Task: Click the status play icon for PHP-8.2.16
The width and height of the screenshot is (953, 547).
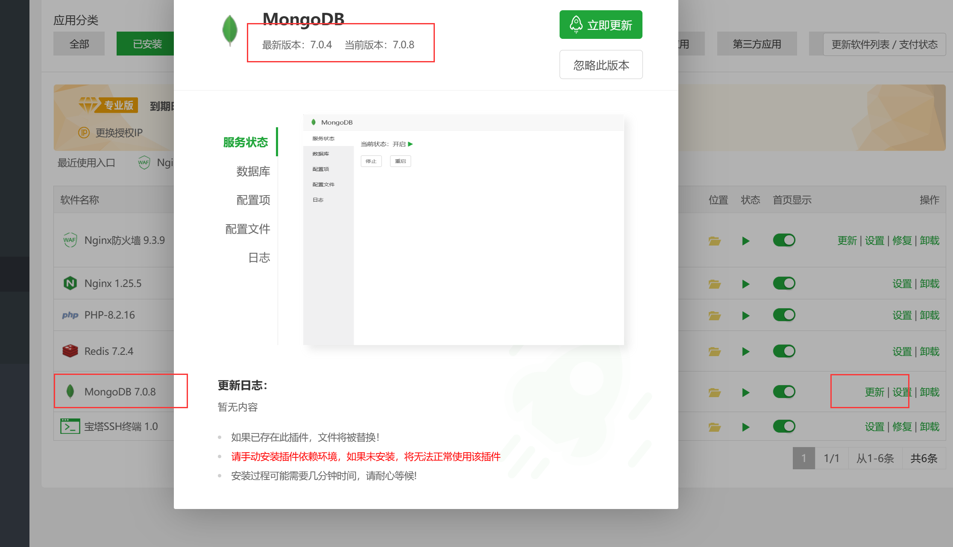Action: (746, 316)
